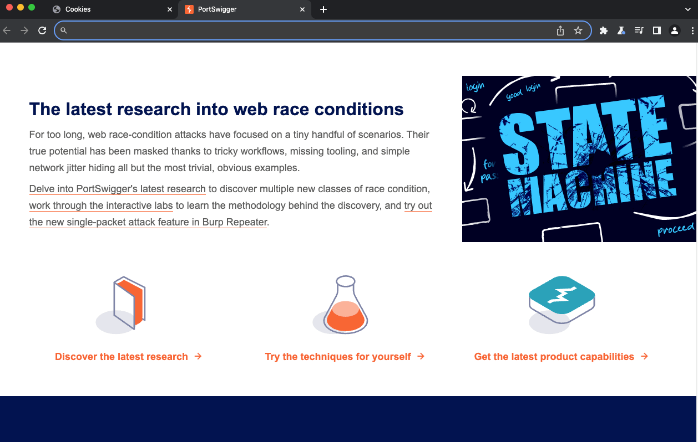Open the share page icon in the address bar

click(x=560, y=30)
